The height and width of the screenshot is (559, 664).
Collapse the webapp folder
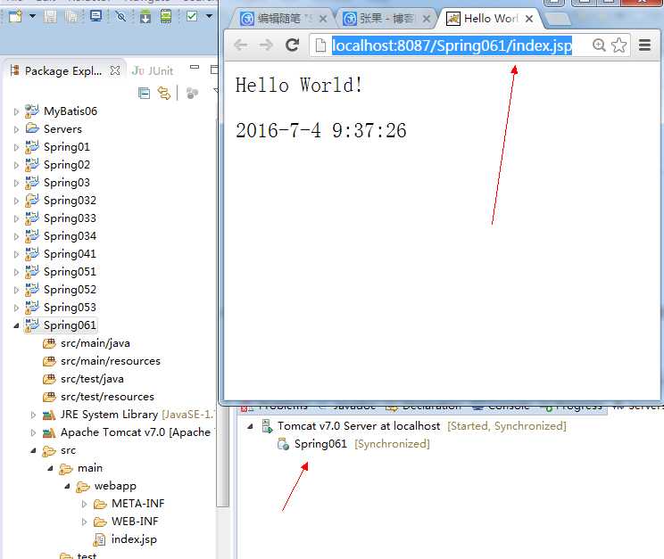67,486
